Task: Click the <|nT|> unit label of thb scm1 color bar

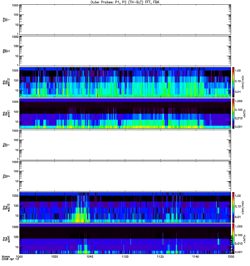Action: point(244,113)
